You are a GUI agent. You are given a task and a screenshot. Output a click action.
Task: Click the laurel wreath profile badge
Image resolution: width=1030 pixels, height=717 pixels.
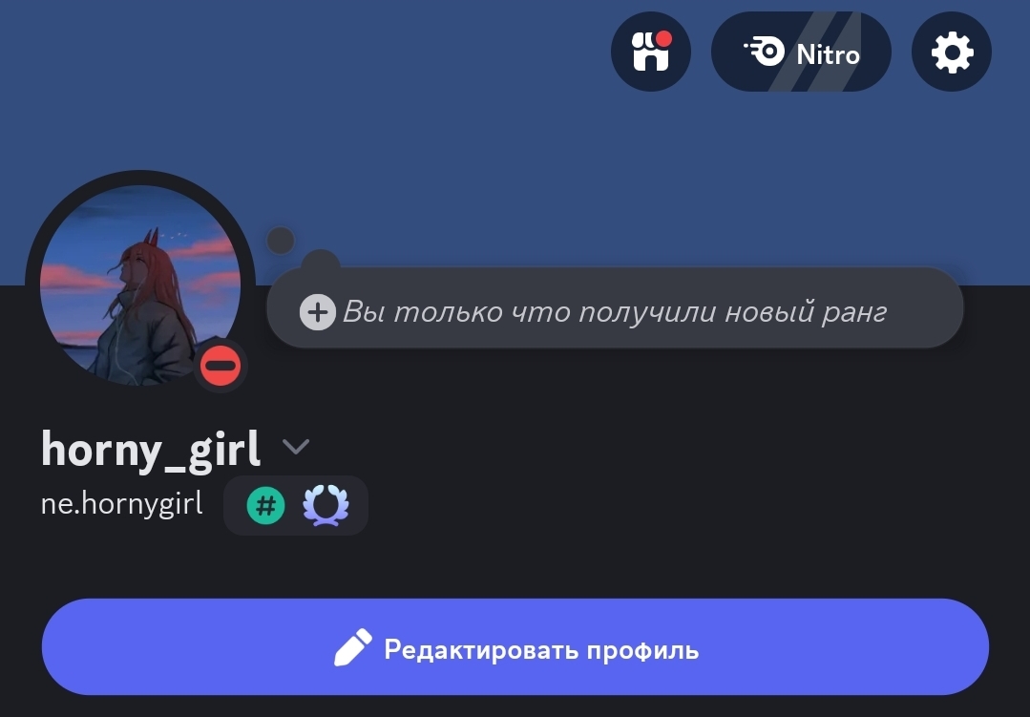pos(326,505)
